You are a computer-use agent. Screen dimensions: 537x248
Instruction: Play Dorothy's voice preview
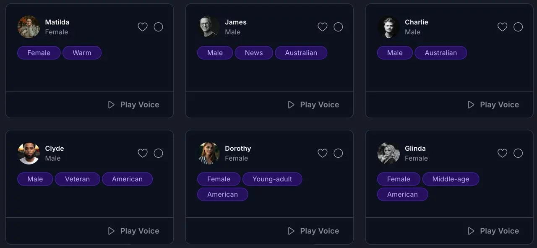coord(313,231)
